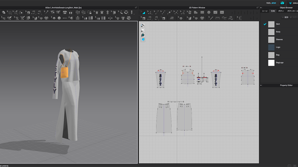Select the dark blue Logo fabric swatch
Viewport: 298px width, 167px height.
coord(271,47)
